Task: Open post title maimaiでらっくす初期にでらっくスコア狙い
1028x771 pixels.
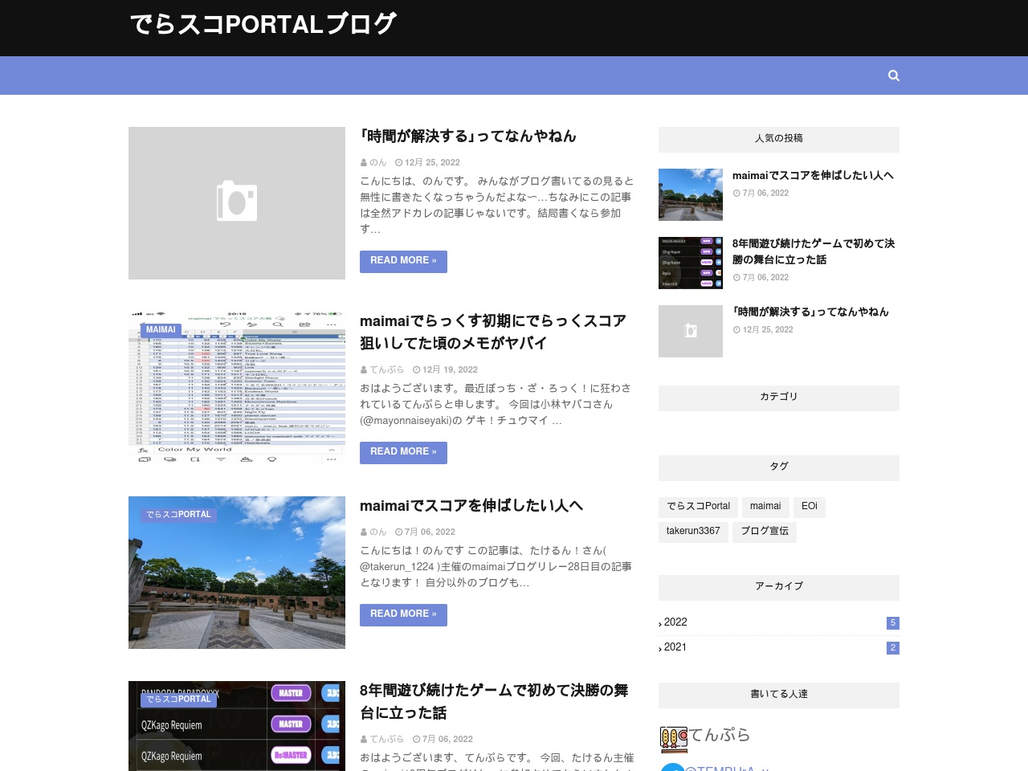Action: tap(493, 332)
